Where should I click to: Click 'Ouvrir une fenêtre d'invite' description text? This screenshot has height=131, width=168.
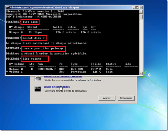tap(66, 91)
